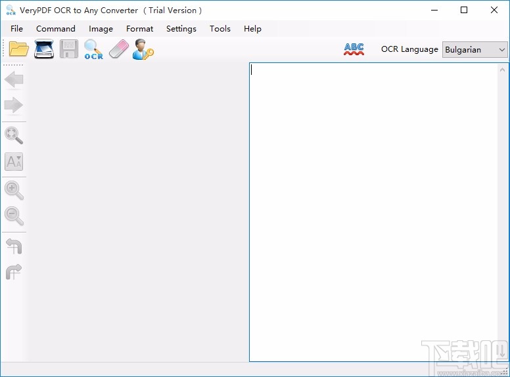Close the VeryPDF OCR window
The image size is (510, 377).
tap(494, 10)
